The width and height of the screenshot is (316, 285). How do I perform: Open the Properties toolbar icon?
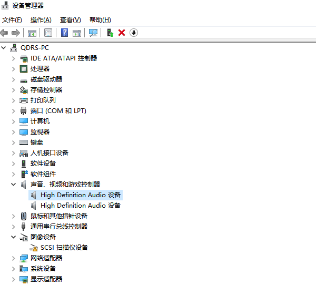tap(48, 33)
